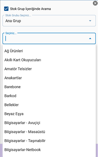
Task: Select Bilgisayarlar - Taşınabilir option
Action: pyautogui.click(x=49, y=141)
